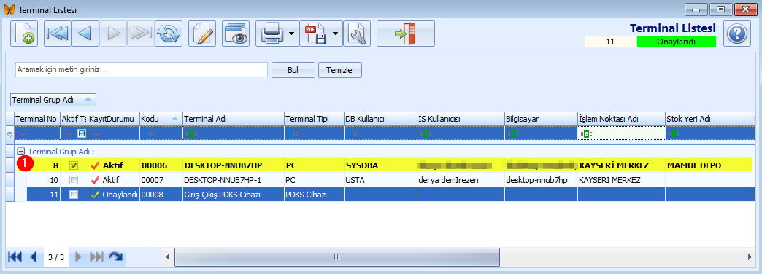The image size is (762, 274).
Task: Edit the selected terminal record
Action: pos(202,34)
